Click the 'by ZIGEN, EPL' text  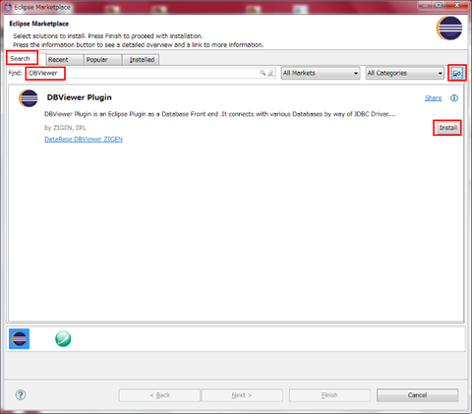[x=65, y=128]
